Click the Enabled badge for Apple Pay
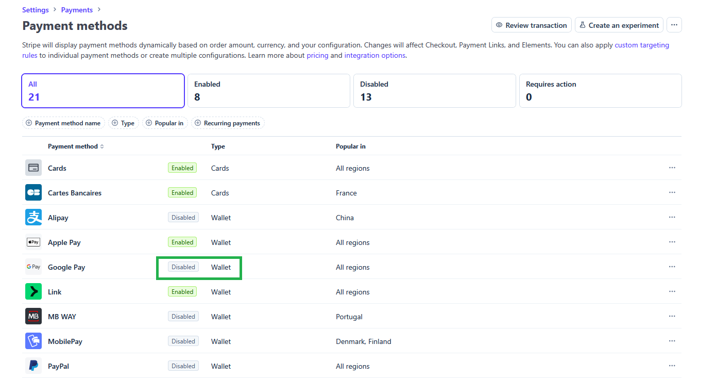This screenshot has height=378, width=716. pos(182,242)
